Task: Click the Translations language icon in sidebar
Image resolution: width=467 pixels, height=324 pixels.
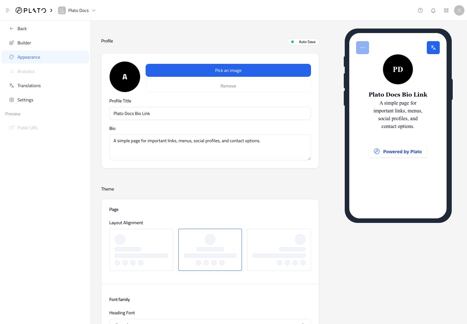Action: 12,86
